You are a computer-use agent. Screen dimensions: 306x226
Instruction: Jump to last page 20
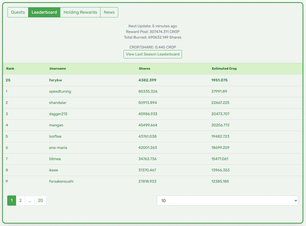click(x=40, y=201)
